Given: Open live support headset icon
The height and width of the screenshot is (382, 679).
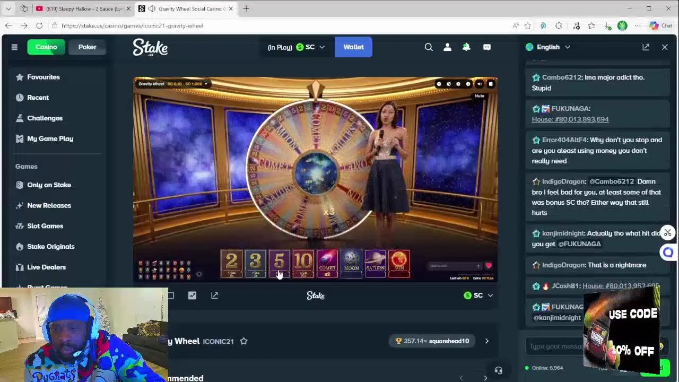Looking at the screenshot, I should coord(499,371).
